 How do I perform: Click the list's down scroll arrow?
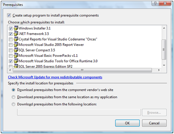[x=164, y=65]
